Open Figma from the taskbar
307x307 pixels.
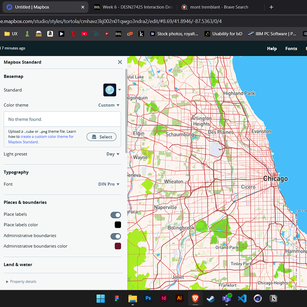click(x=117, y=299)
